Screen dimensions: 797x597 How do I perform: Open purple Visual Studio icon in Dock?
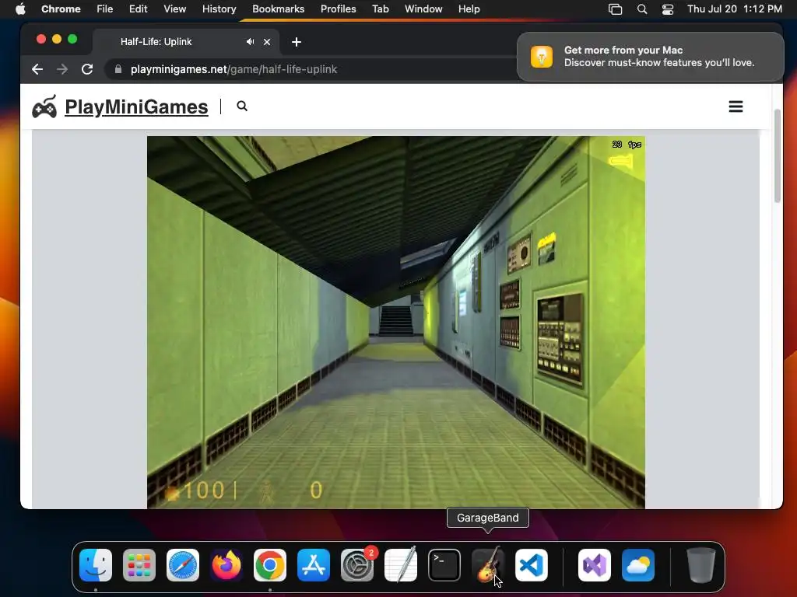click(x=595, y=565)
